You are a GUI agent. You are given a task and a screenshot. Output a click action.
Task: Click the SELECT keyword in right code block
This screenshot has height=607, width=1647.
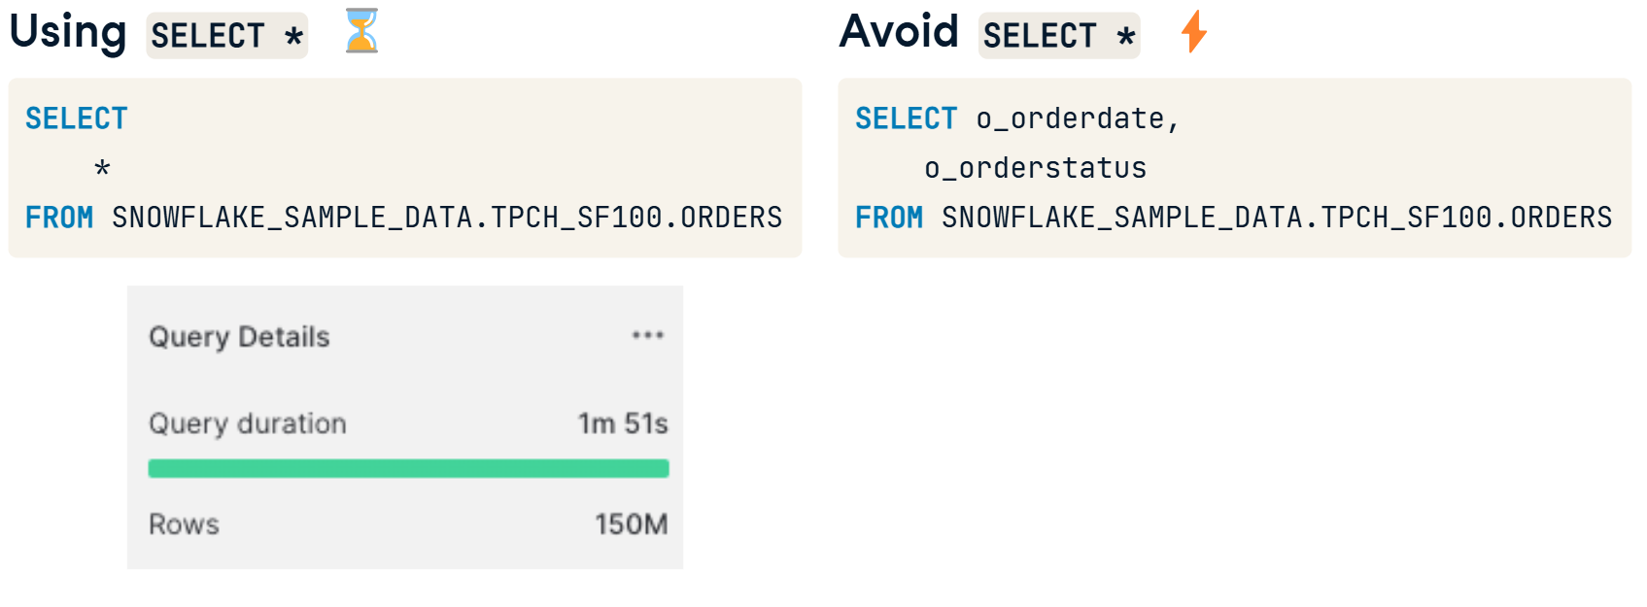(x=907, y=118)
